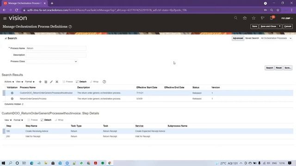Open Save and Close dropdown arrow
This screenshot has height=166, width=296.
tap(279, 27)
